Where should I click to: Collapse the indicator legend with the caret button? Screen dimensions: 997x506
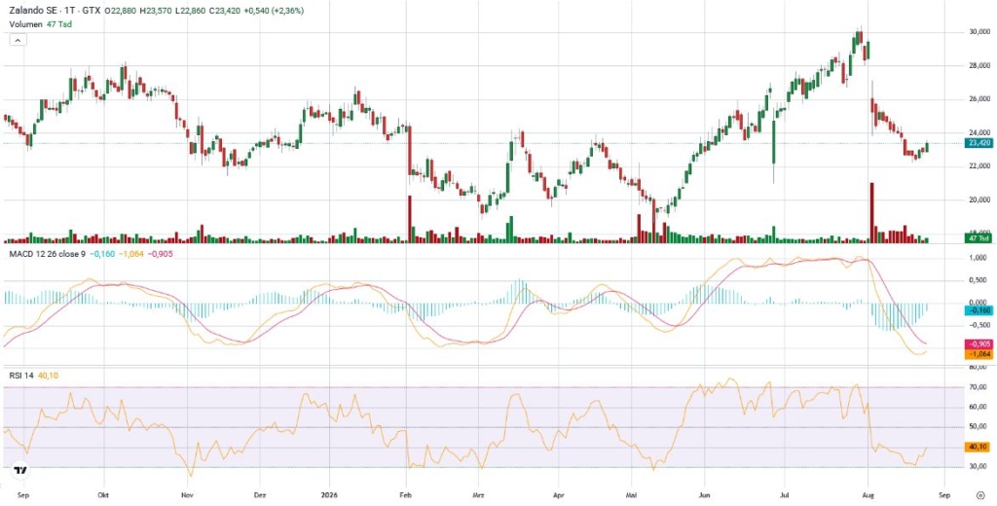pos(18,40)
